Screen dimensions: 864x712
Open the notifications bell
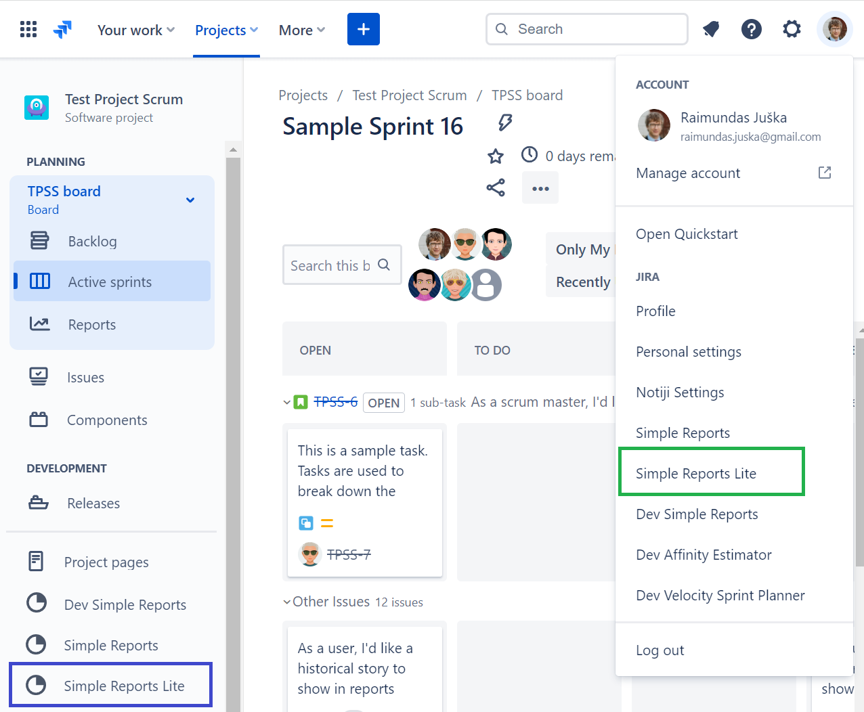click(x=711, y=29)
